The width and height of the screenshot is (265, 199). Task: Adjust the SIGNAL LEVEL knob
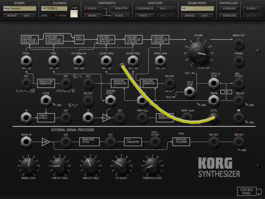coord(28,166)
